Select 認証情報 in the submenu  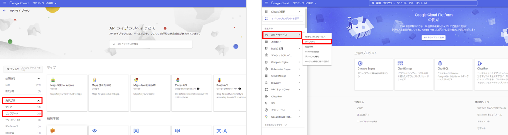tap(309, 46)
